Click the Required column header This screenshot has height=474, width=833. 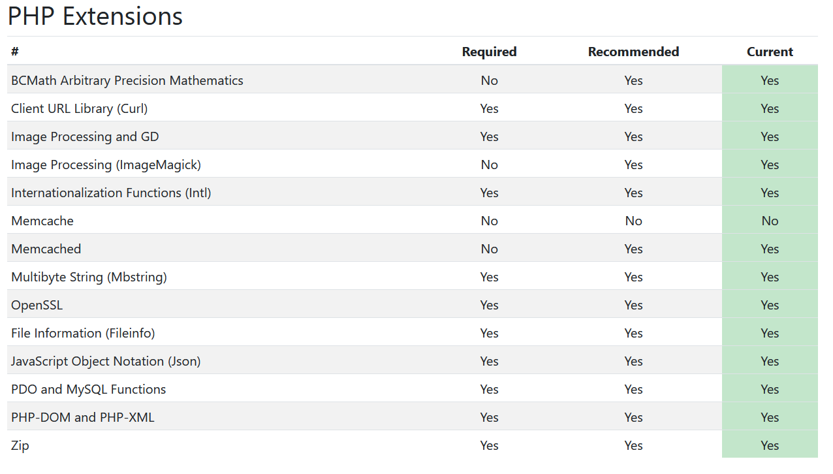point(489,52)
